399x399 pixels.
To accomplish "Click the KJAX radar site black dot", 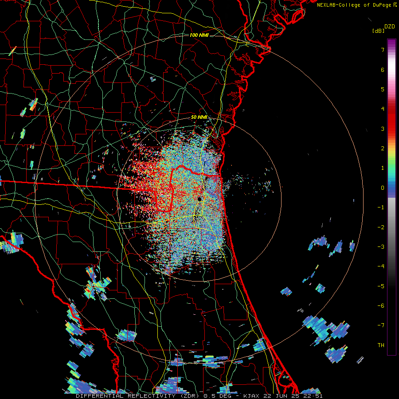I will 199,199.
